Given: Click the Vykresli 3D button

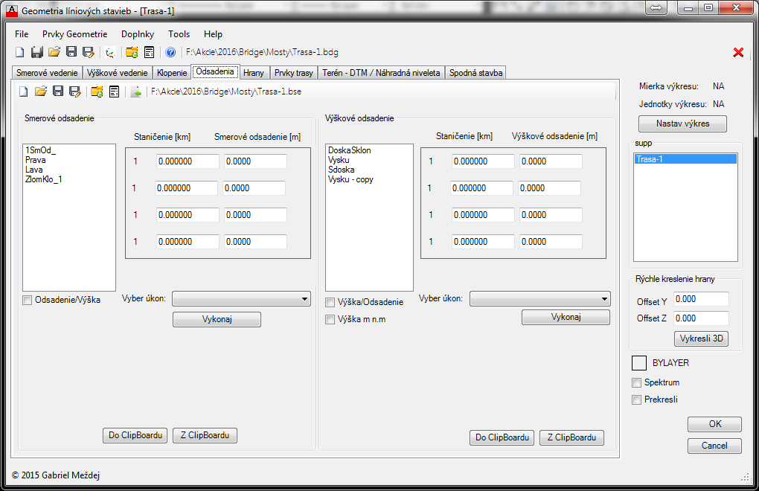Looking at the screenshot, I should [701, 339].
